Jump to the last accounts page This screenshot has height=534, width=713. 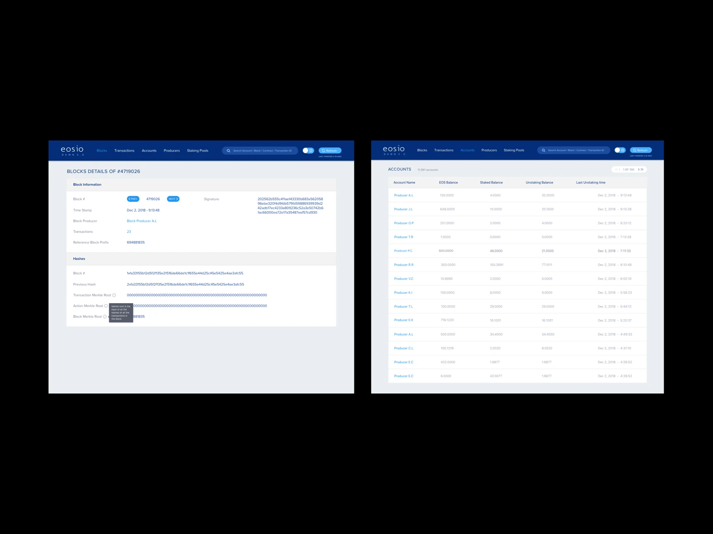click(642, 169)
